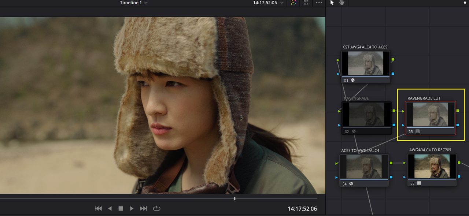Click the node label 'RAVENGRADE LUT'
The width and height of the screenshot is (469, 216).
tap(424, 98)
